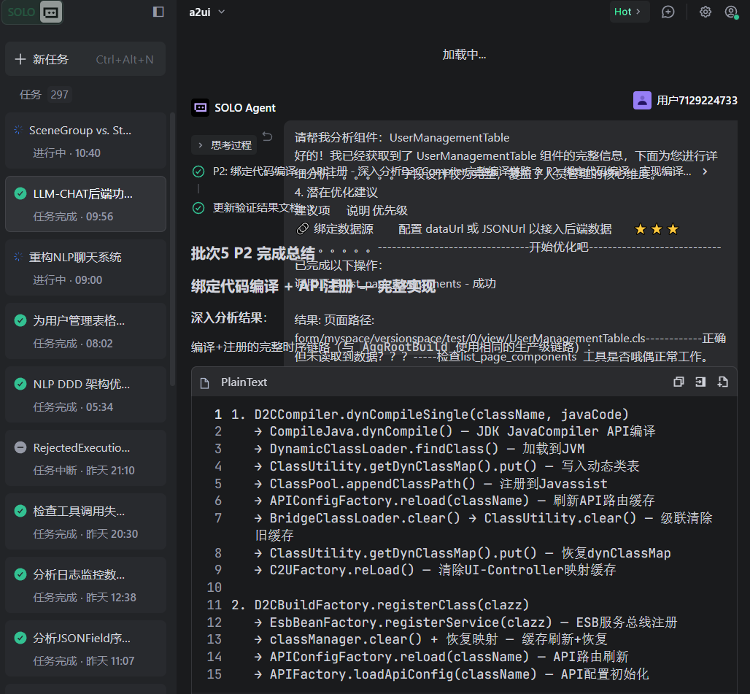The width and height of the screenshot is (750, 694).
Task: Click the spinner icon of 重构NLP聊天系统 task
Action: click(18, 257)
